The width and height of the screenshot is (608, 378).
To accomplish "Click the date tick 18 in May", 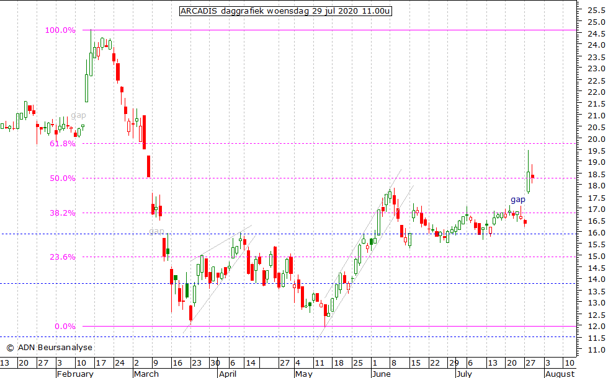I will [339, 363].
